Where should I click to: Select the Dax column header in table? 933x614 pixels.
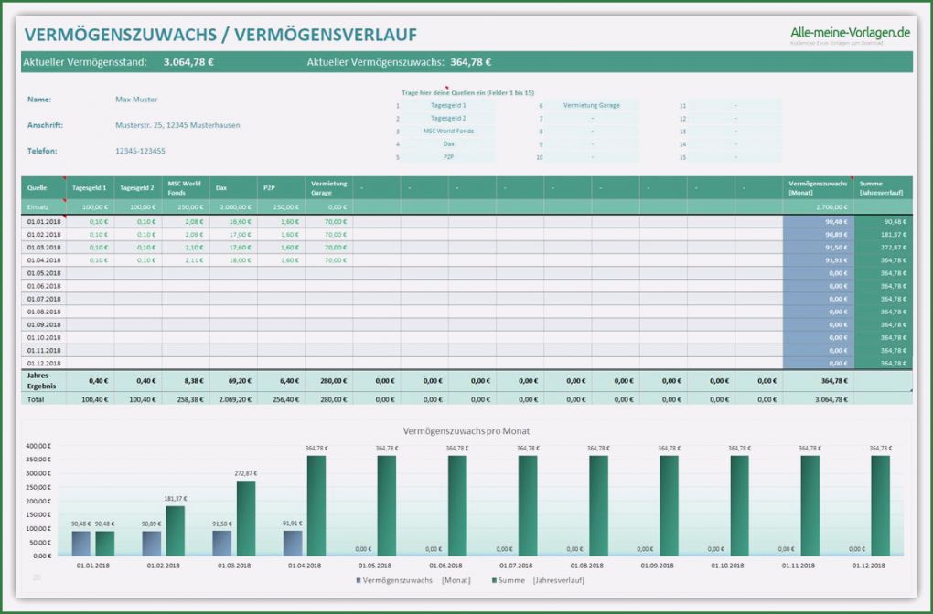[232, 187]
